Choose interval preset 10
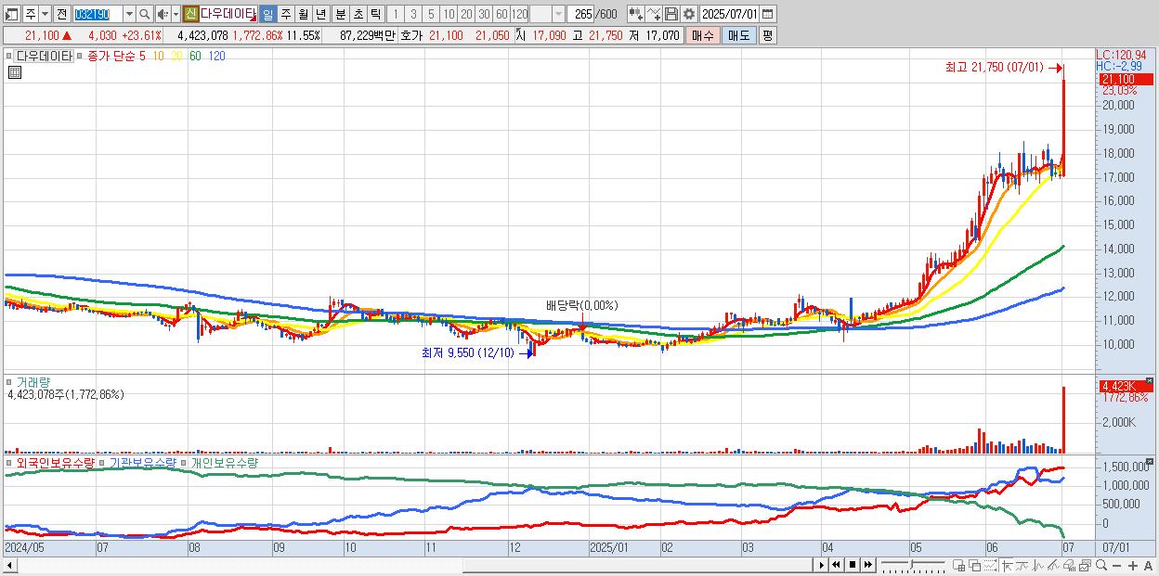Viewport: 1159px width, 576px height. (x=449, y=14)
